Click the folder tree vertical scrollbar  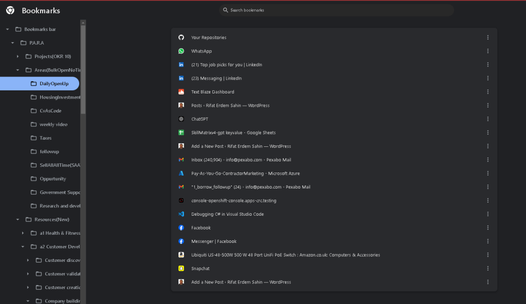click(83, 70)
